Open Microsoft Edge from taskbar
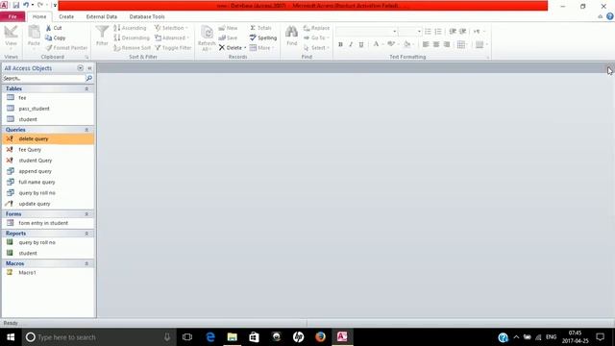 coord(210,337)
